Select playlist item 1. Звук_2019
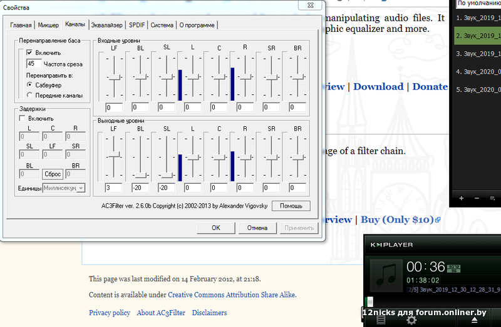The image size is (501, 327). (x=477, y=18)
